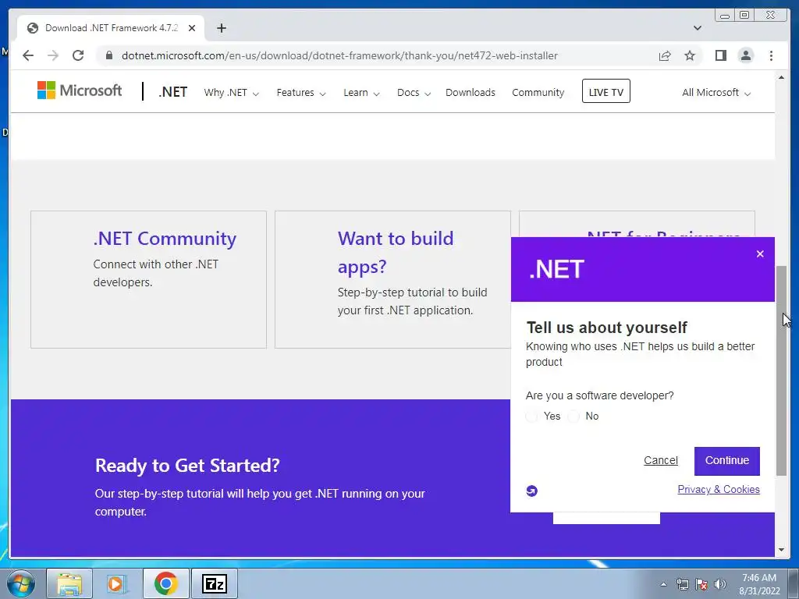This screenshot has height=599, width=799.
Task: Open 7-Zip from the taskbar
Action: (214, 583)
